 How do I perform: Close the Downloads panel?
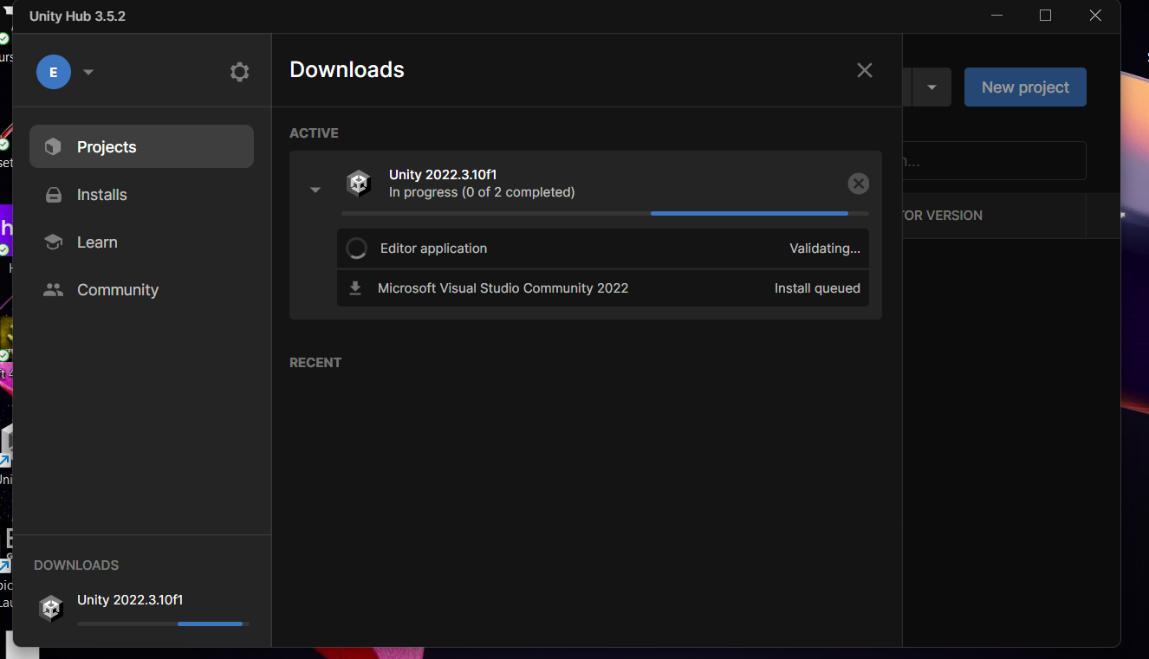pyautogui.click(x=864, y=70)
